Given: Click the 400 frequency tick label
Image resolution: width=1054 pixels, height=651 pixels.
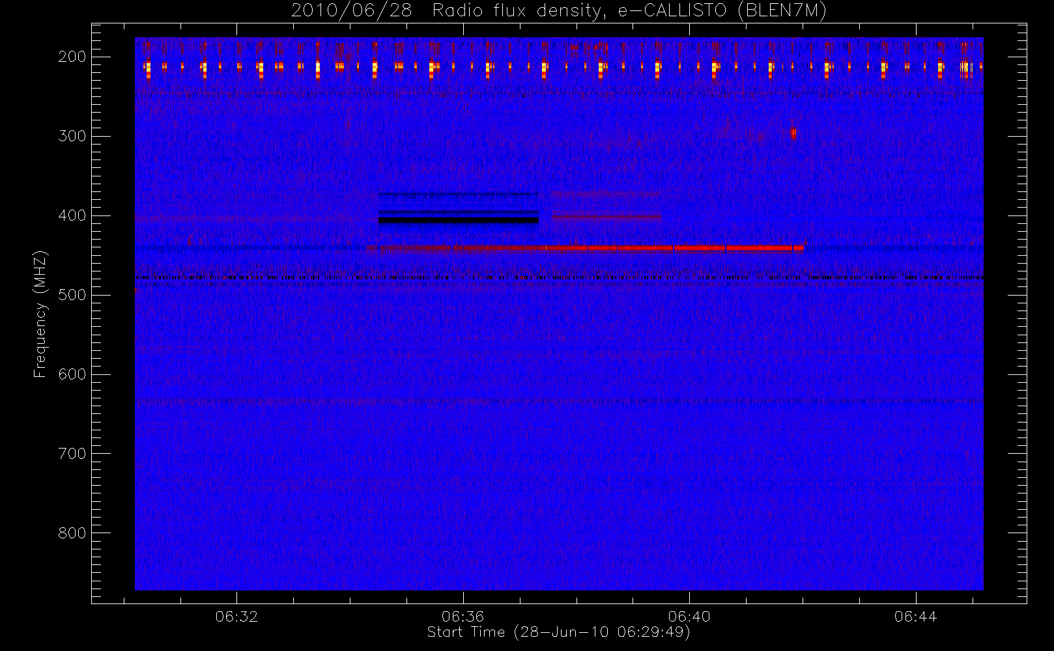Looking at the screenshot, I should click(x=72, y=215).
